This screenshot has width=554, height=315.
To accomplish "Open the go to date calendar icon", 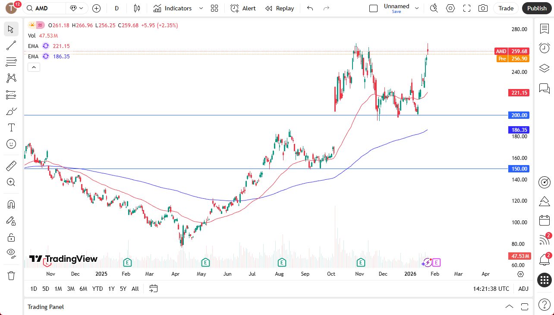I will point(154,289).
